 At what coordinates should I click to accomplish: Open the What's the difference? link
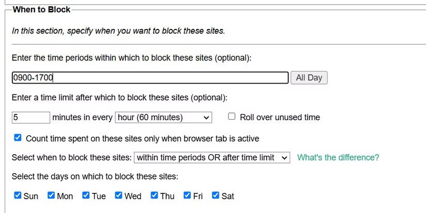[x=338, y=157]
